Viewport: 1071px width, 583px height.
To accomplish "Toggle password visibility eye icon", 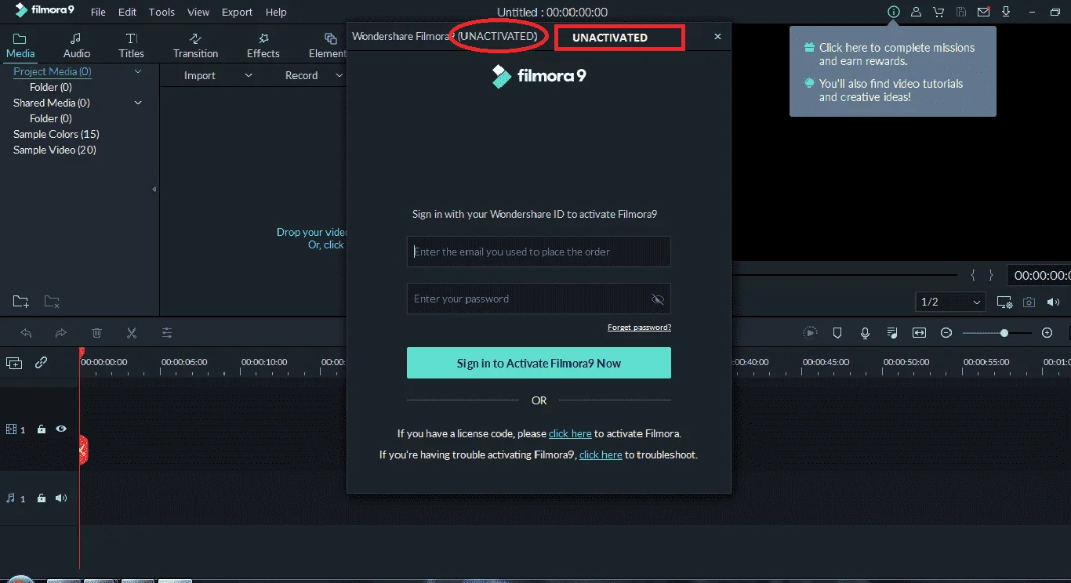I will click(x=657, y=299).
